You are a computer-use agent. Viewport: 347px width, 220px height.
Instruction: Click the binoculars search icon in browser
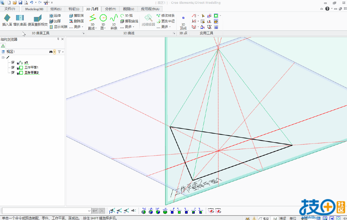coord(51,52)
